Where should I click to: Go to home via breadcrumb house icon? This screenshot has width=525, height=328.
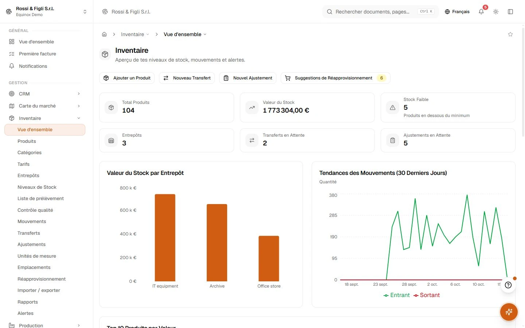pos(104,34)
